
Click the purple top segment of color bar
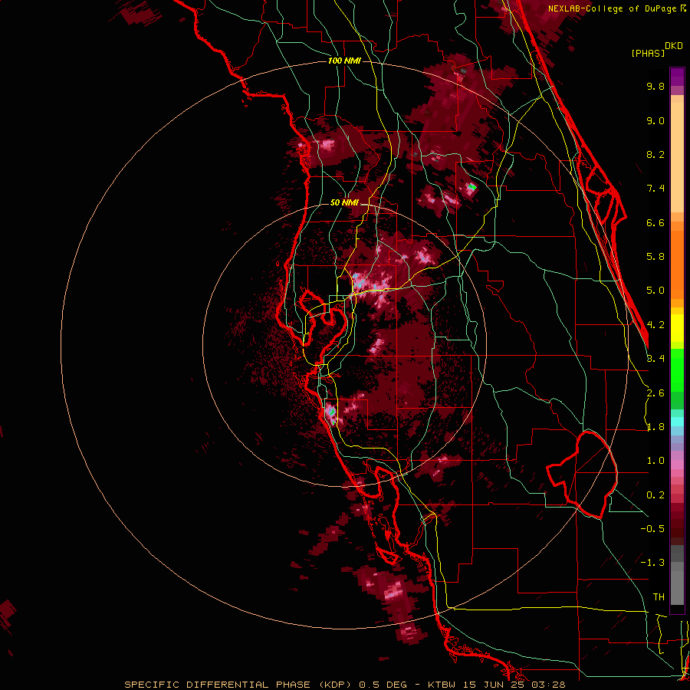click(677, 77)
